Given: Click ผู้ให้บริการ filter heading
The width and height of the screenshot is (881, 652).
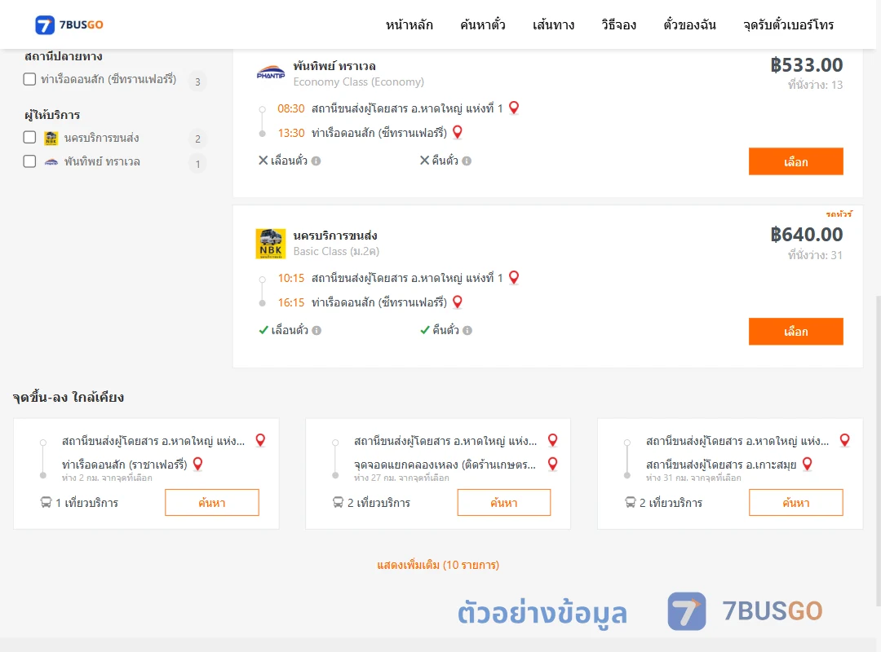Looking at the screenshot, I should coord(52,115).
